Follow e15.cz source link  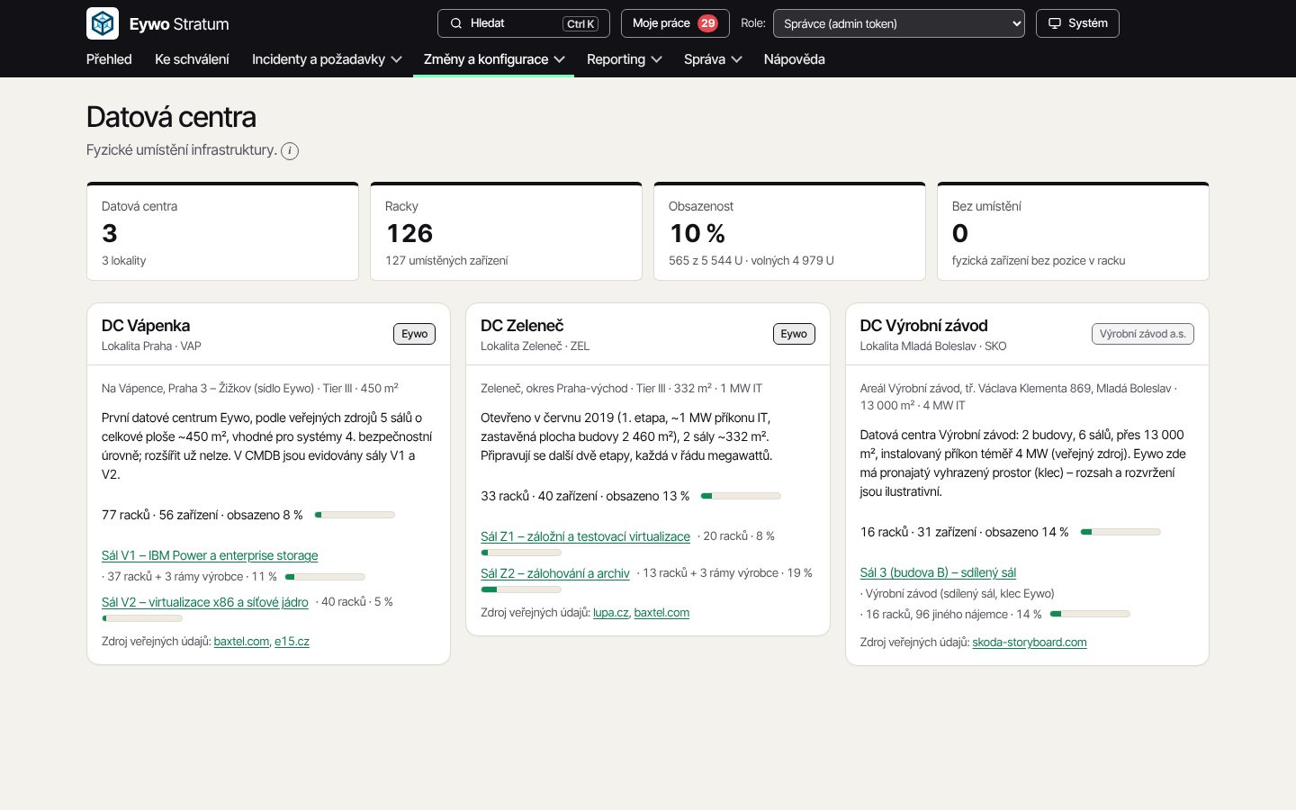pyautogui.click(x=292, y=642)
